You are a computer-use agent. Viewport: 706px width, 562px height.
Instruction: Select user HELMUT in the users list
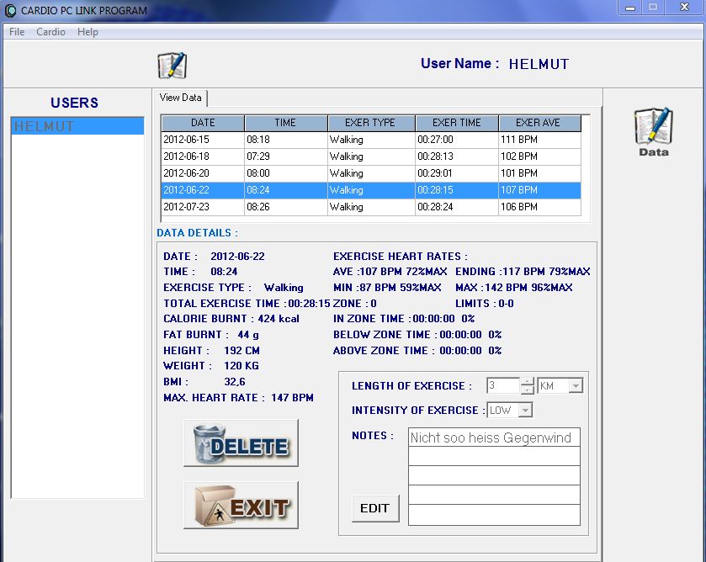(x=77, y=126)
